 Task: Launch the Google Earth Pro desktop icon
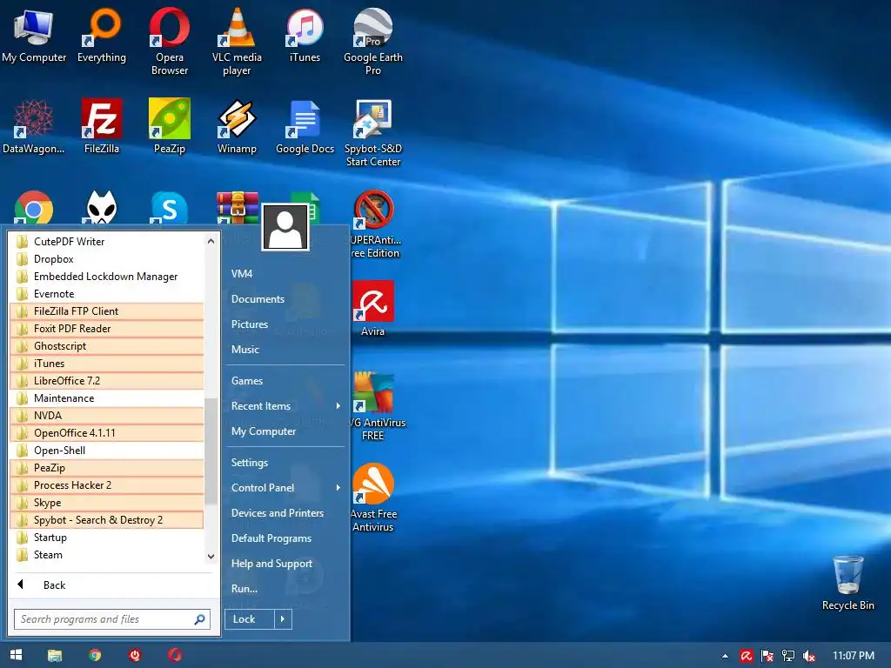point(372,41)
